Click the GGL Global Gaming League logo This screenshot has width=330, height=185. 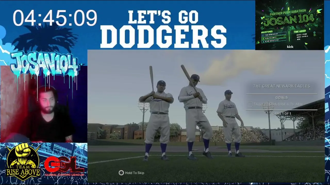click(x=64, y=166)
